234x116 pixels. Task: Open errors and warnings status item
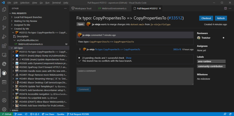point(35,114)
